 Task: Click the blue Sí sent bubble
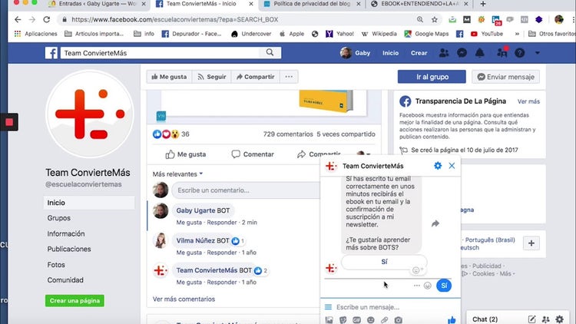pos(444,286)
